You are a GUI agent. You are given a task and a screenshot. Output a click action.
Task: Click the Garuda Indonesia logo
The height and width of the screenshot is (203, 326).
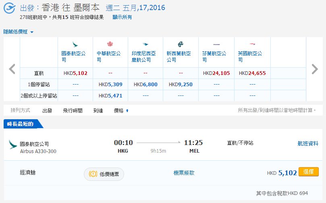tap(145, 44)
